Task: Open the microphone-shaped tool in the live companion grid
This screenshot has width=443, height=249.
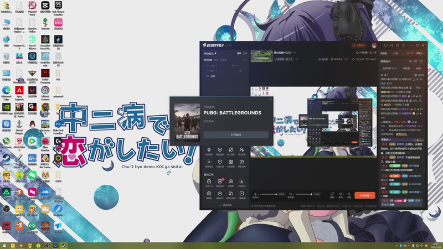Action: (x=209, y=149)
